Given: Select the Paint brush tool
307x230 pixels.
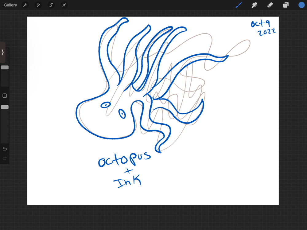Looking at the screenshot, I should (x=239, y=5).
